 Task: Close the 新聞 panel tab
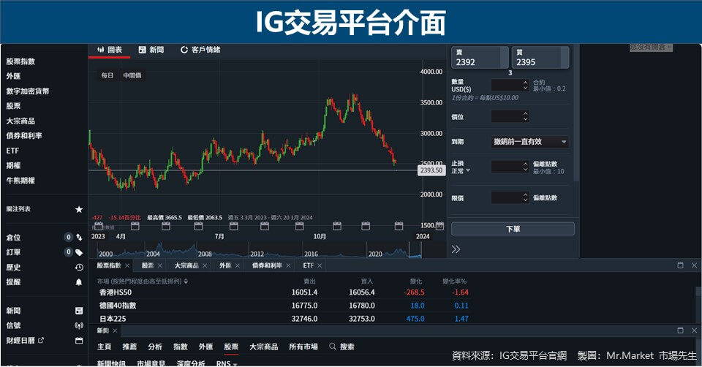tap(115, 330)
